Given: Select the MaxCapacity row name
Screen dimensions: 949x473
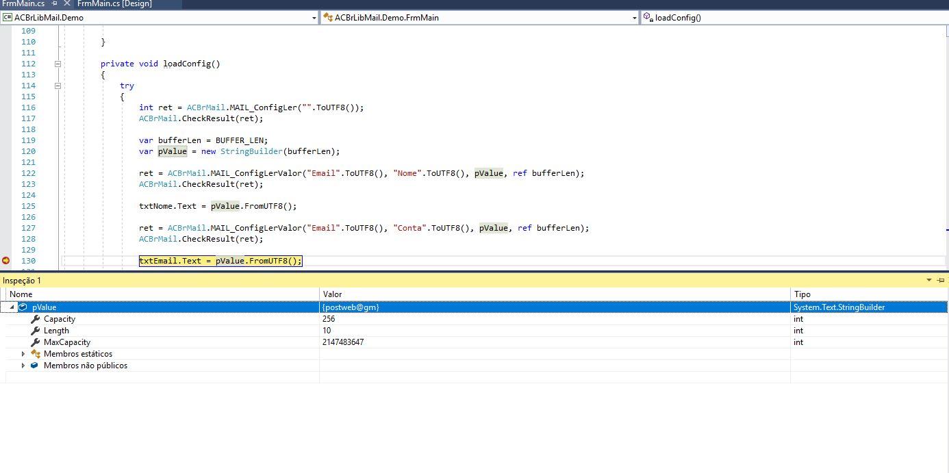Looking at the screenshot, I should click(x=67, y=342).
